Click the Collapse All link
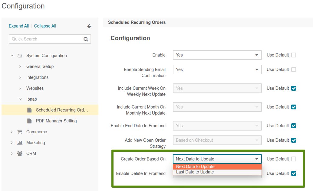 click(45, 26)
